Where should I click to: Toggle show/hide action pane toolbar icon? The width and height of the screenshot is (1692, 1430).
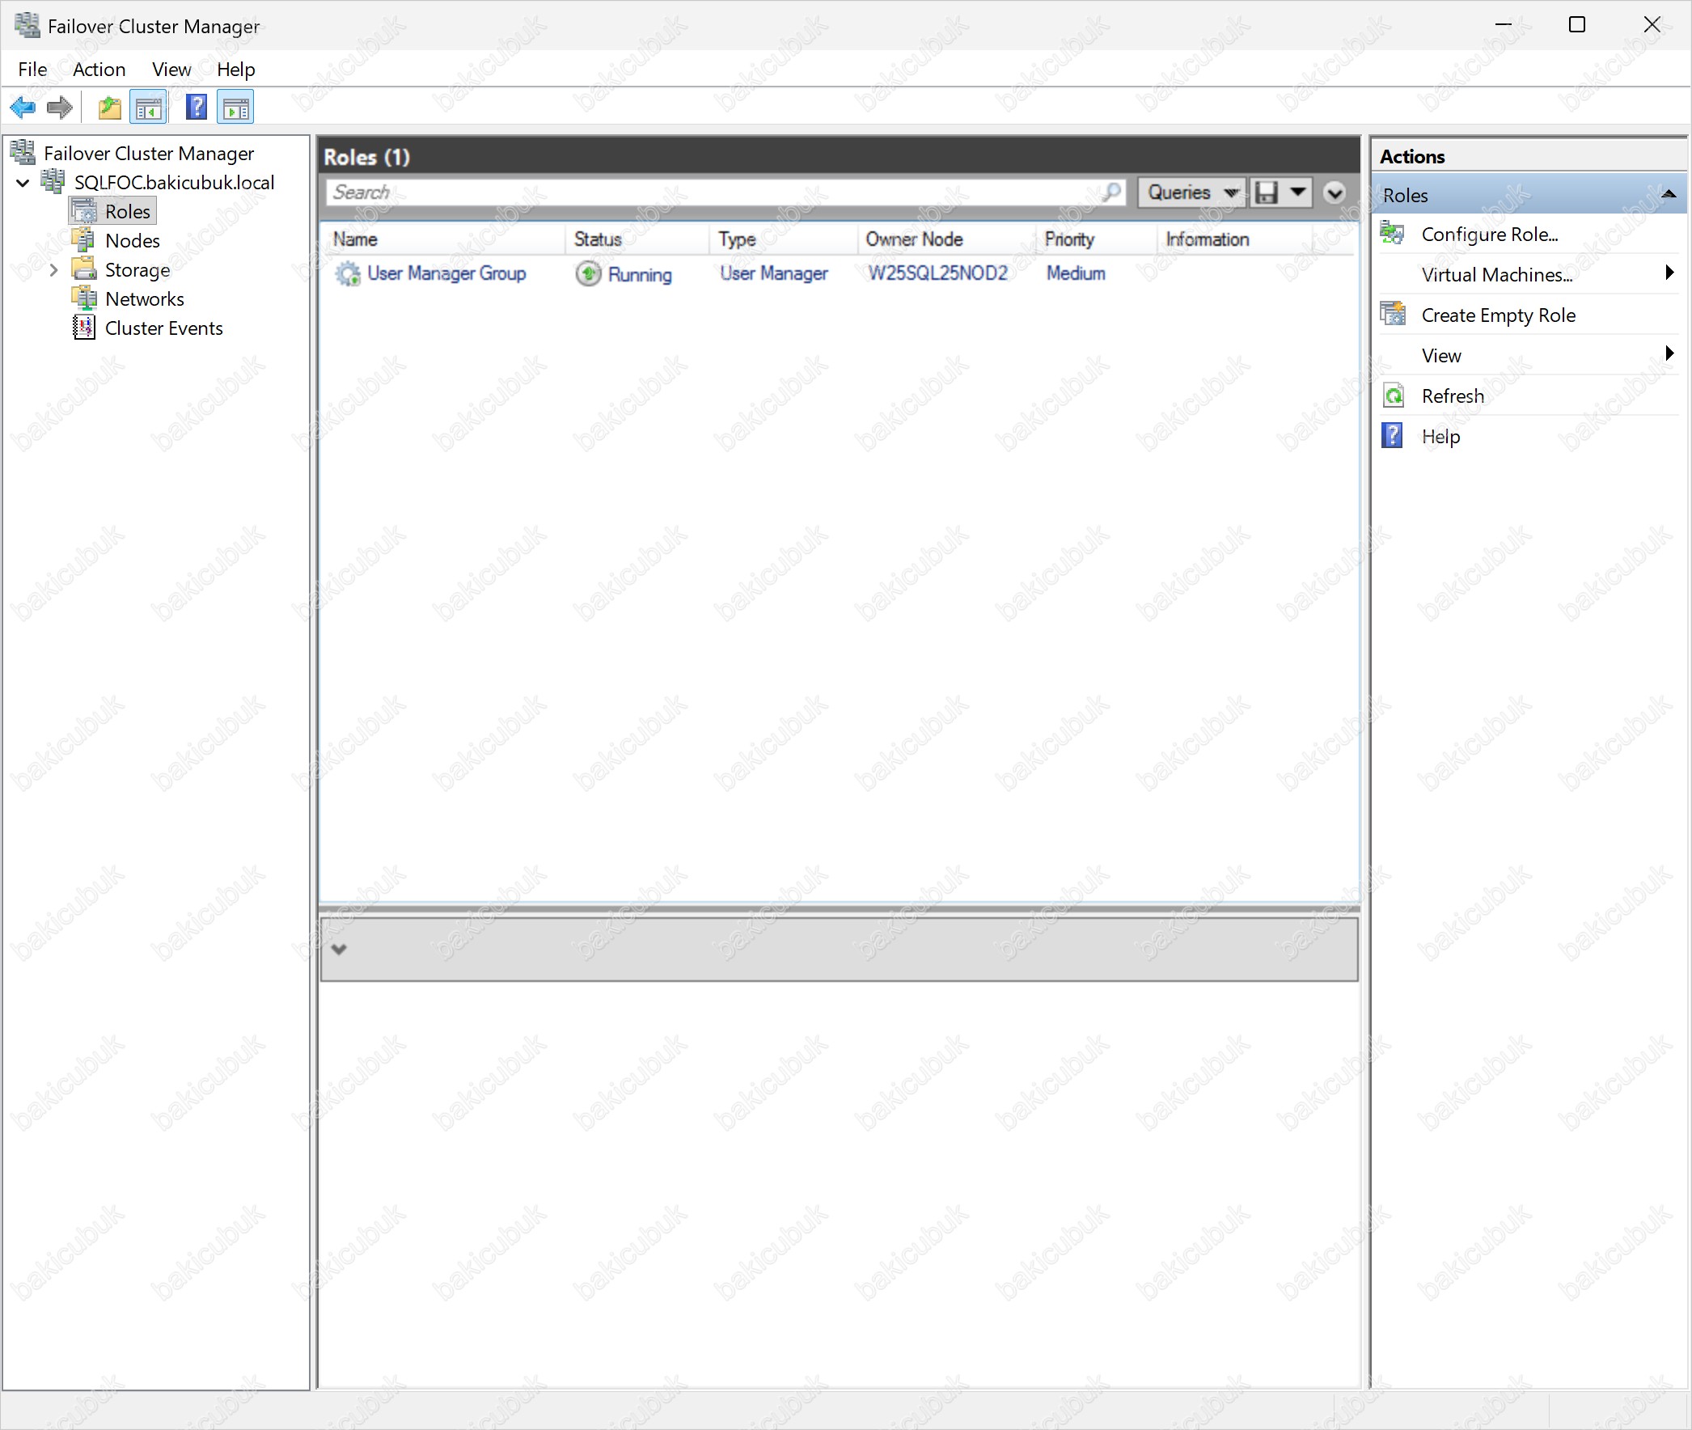[x=235, y=107]
